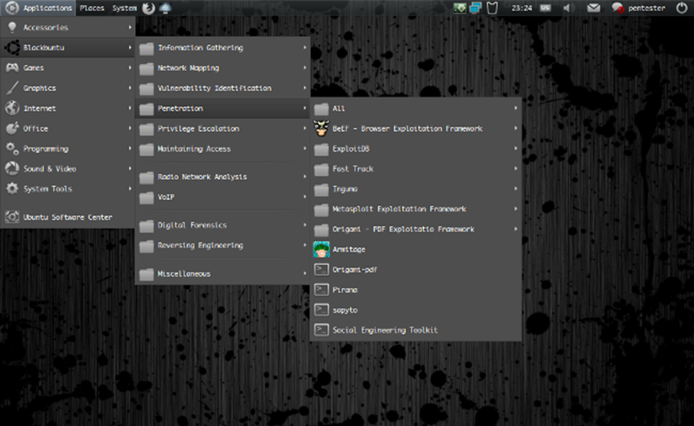The height and width of the screenshot is (426, 694).
Task: Click the power shutdown icon
Action: pyautogui.click(x=682, y=8)
